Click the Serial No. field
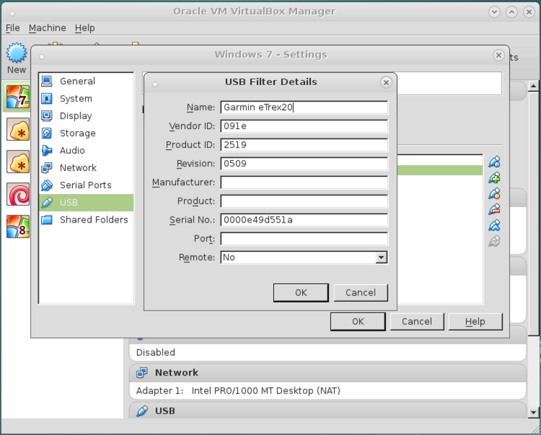The image size is (541, 435). point(304,220)
